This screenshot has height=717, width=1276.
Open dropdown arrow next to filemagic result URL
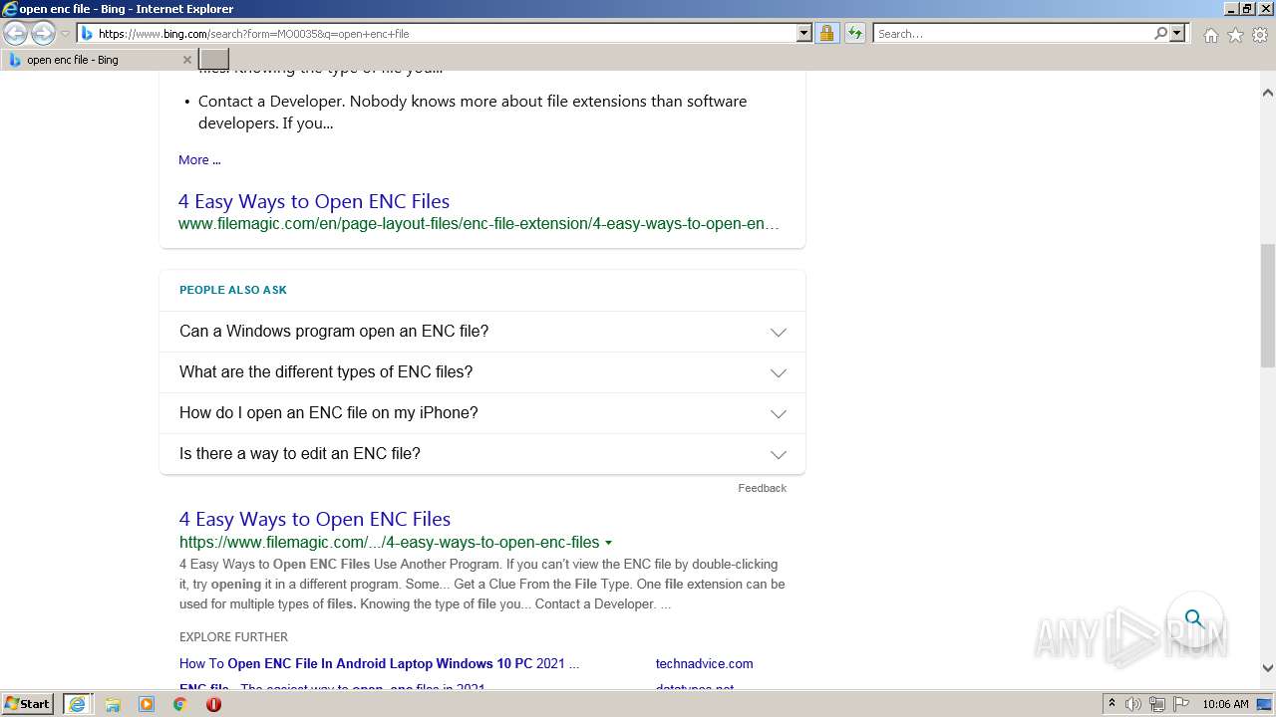[x=608, y=543]
